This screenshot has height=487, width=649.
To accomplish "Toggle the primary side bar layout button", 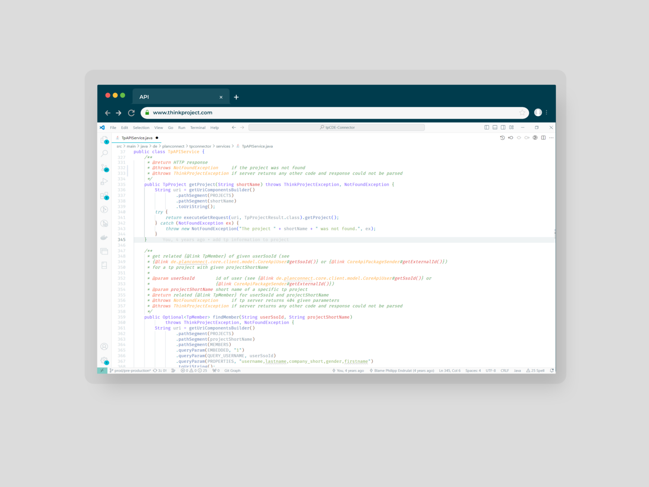I will click(487, 127).
